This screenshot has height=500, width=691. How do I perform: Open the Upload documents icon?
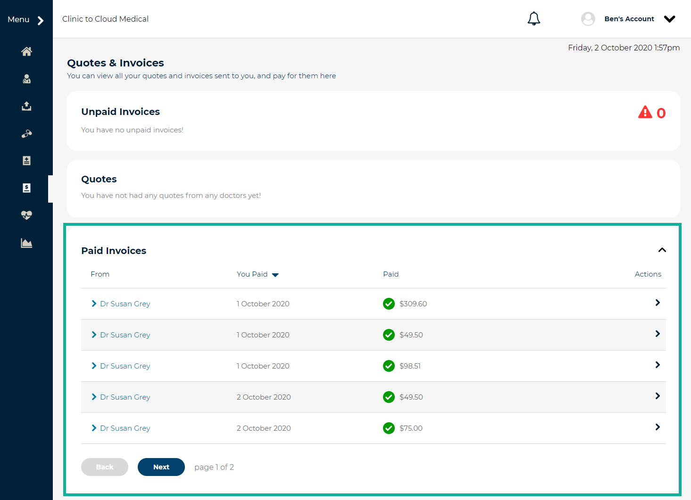point(26,106)
